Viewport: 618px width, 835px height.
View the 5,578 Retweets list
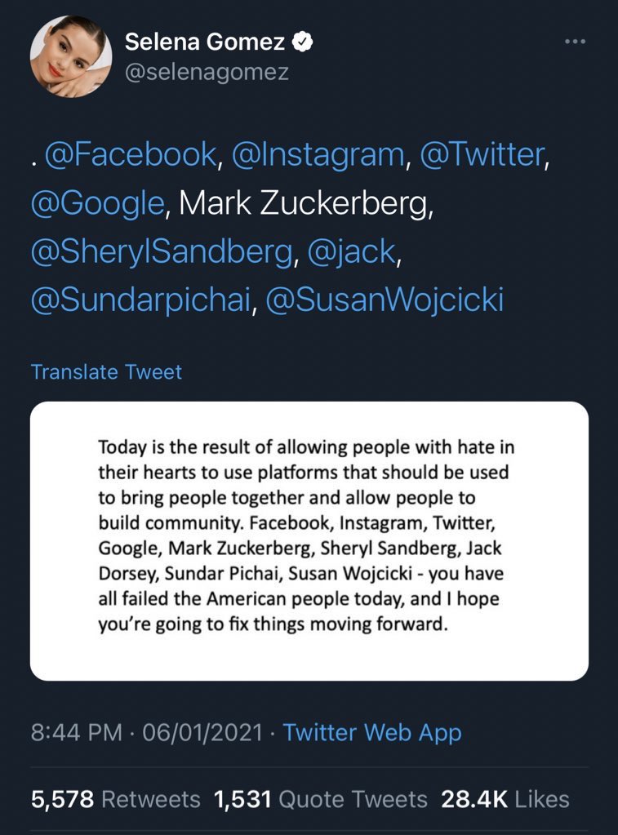[x=116, y=799]
